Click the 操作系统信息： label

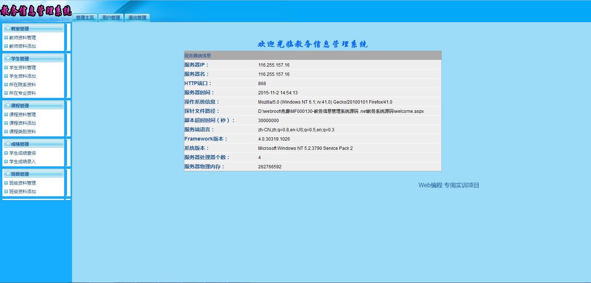(202, 102)
